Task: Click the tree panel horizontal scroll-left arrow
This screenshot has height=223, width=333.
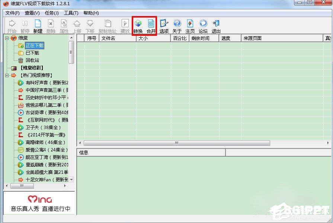Action: (x=7, y=186)
